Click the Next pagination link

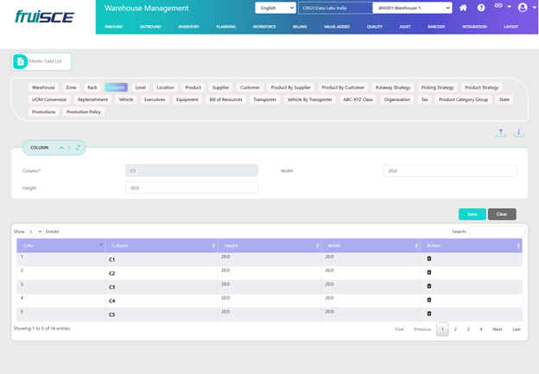click(498, 329)
